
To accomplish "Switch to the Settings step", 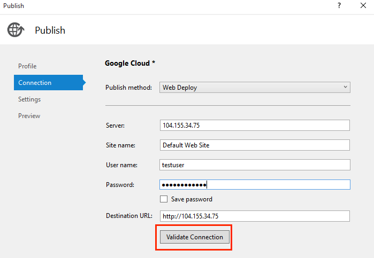I will (29, 99).
